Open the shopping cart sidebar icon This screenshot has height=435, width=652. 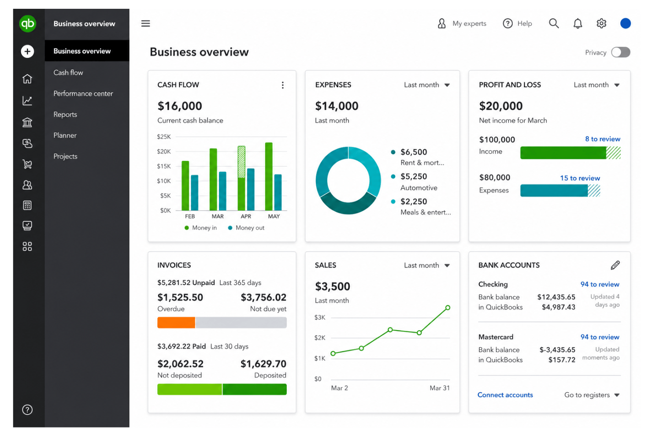[27, 164]
